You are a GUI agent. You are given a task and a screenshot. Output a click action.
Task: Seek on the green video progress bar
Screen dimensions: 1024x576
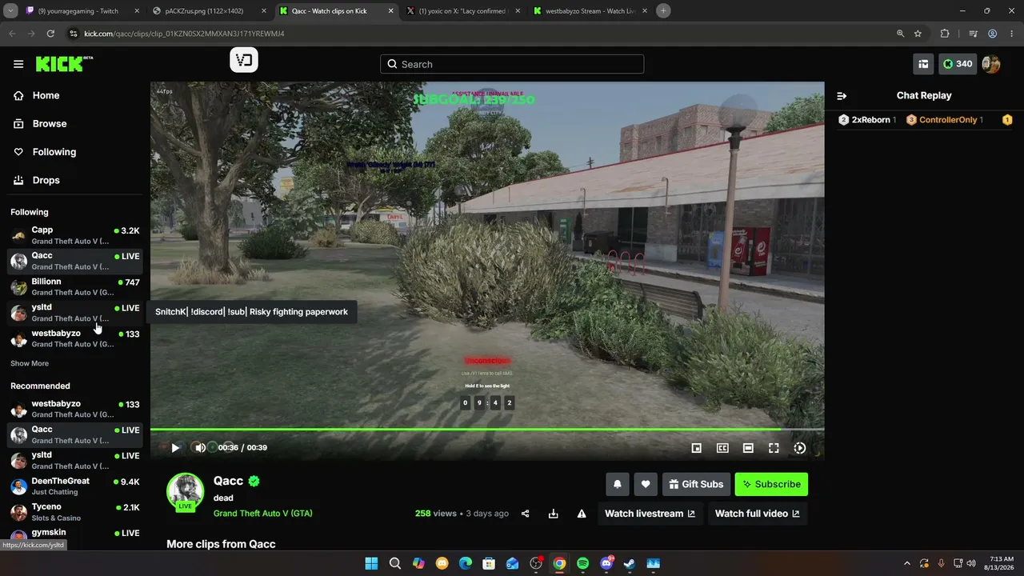(487, 430)
